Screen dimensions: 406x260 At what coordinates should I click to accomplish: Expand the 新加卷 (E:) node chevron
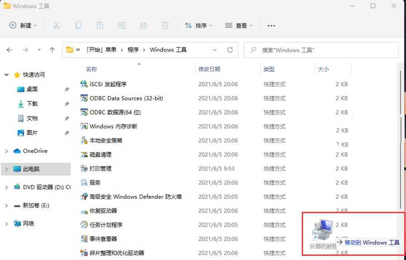tap(6, 206)
